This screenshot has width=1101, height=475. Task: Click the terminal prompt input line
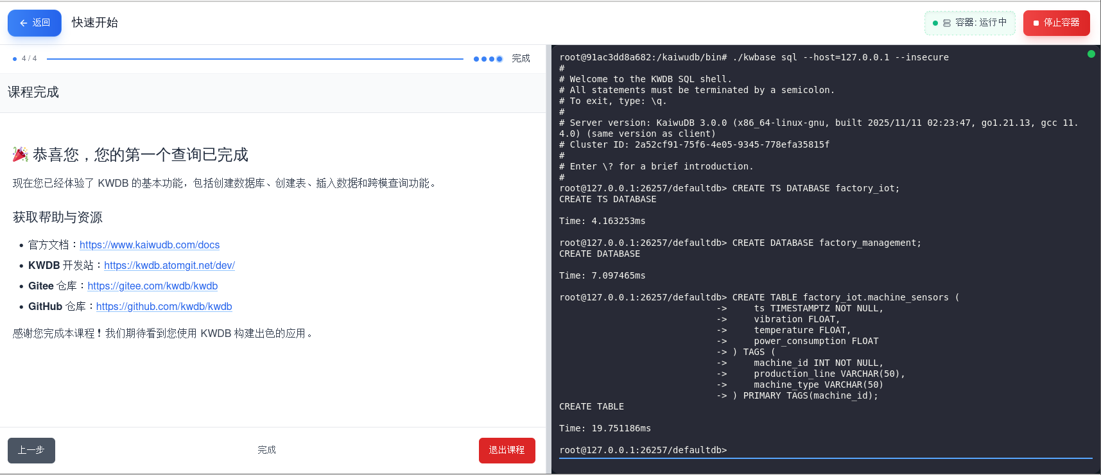(826, 450)
